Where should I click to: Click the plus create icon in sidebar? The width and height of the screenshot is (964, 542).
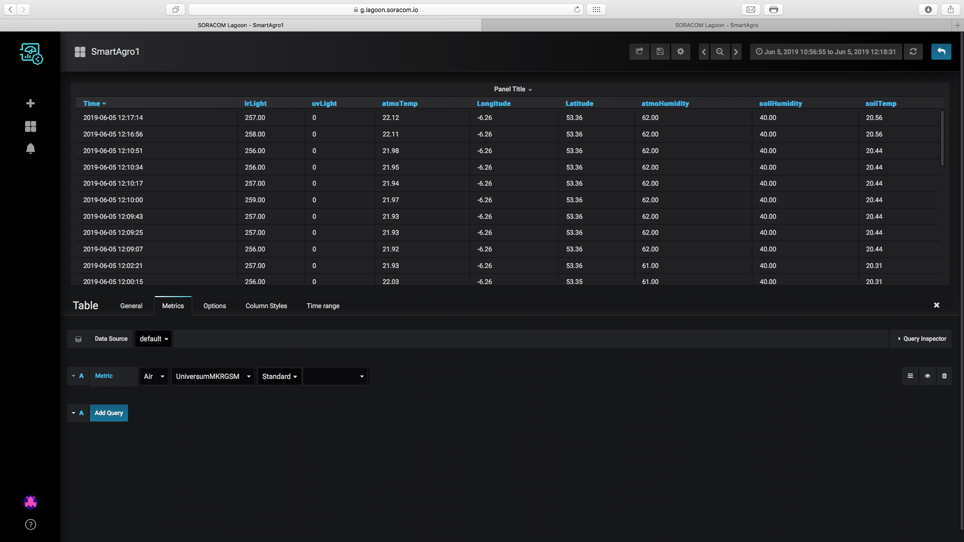[x=31, y=103]
